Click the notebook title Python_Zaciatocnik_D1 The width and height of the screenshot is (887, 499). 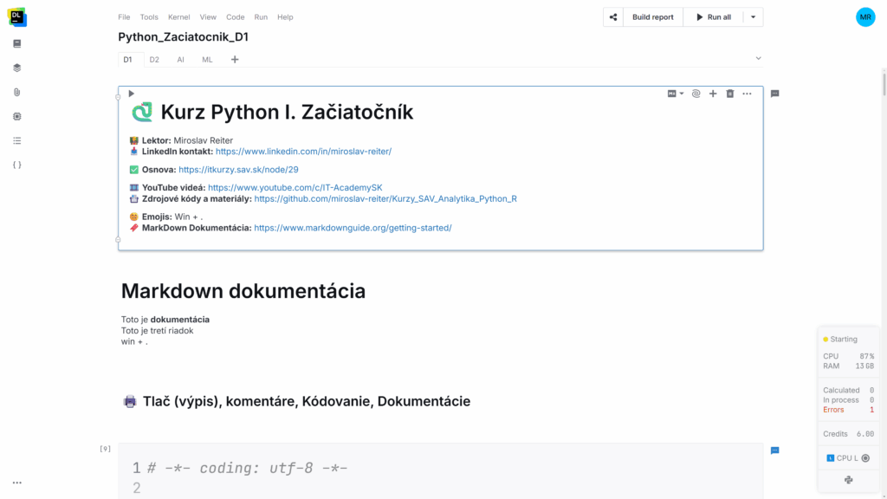point(184,36)
